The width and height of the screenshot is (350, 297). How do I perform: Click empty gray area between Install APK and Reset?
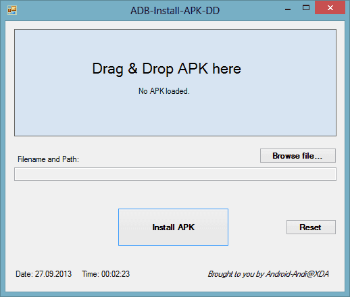(257, 227)
